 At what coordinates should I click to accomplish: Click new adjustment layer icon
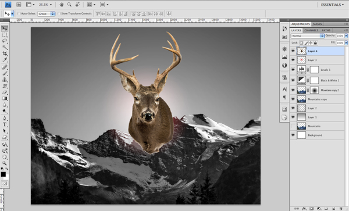[319, 209]
